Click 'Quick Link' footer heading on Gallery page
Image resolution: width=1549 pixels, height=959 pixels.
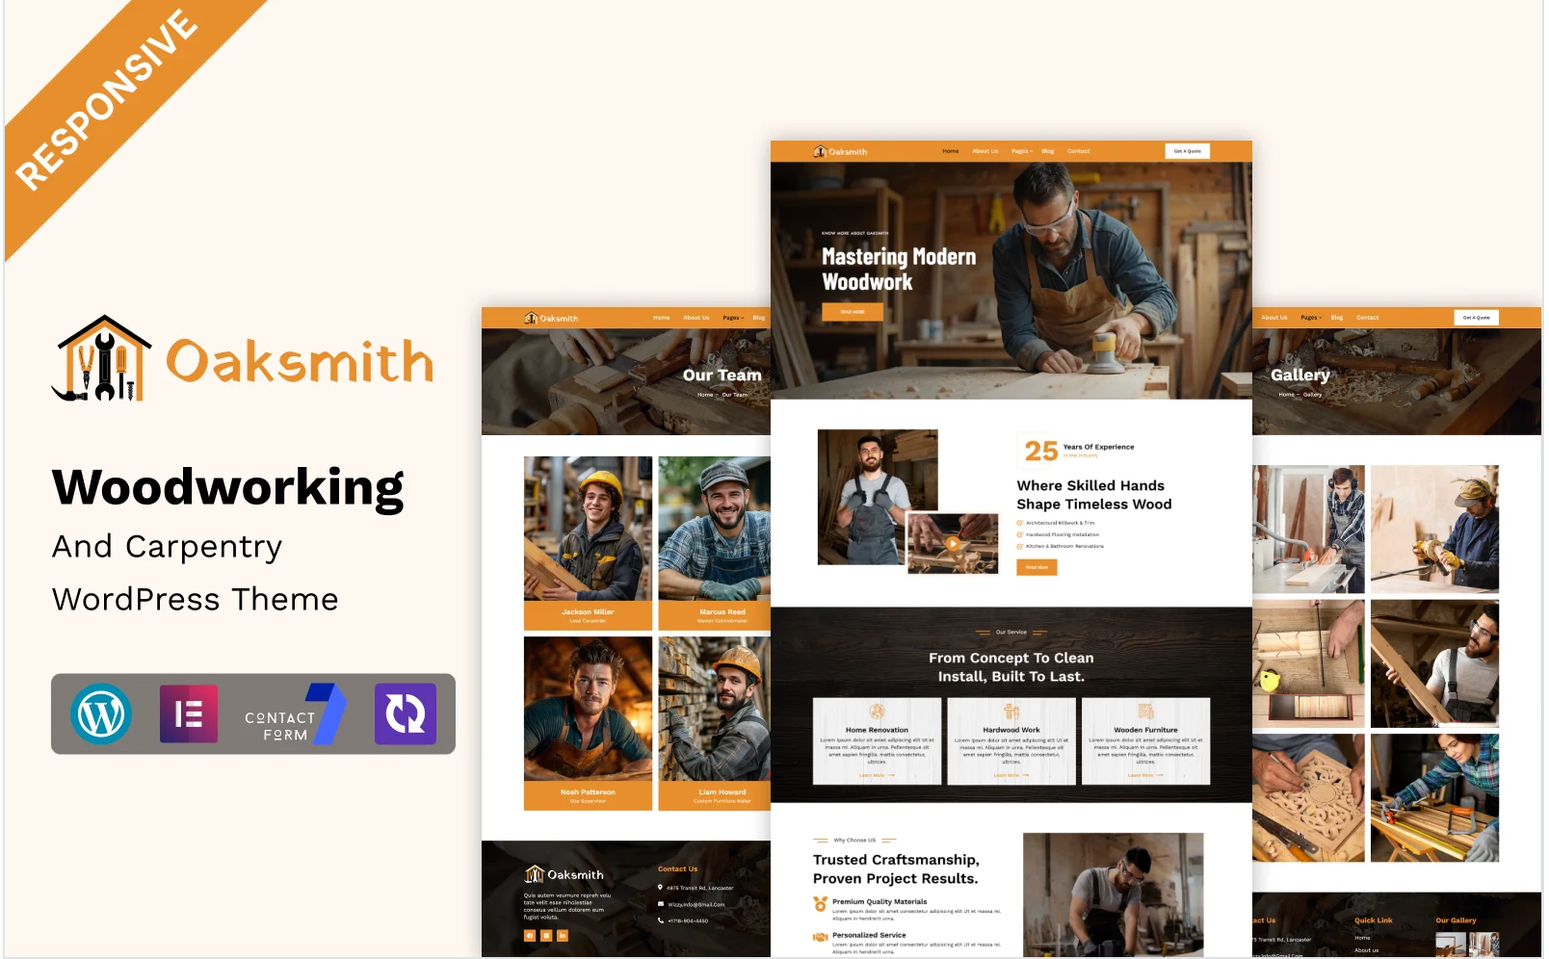(x=1374, y=920)
